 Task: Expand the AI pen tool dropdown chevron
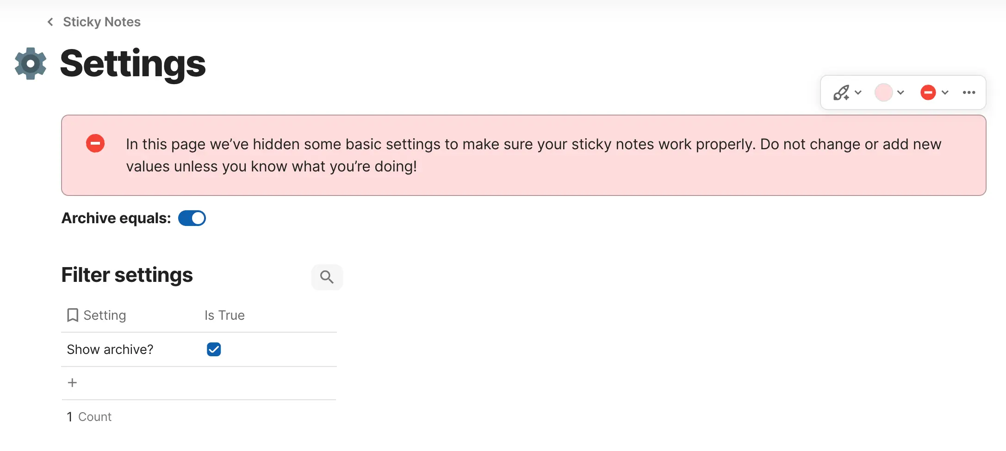858,92
